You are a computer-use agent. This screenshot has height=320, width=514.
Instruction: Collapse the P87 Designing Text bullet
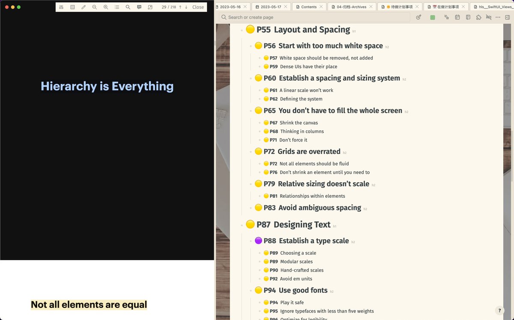click(x=242, y=225)
